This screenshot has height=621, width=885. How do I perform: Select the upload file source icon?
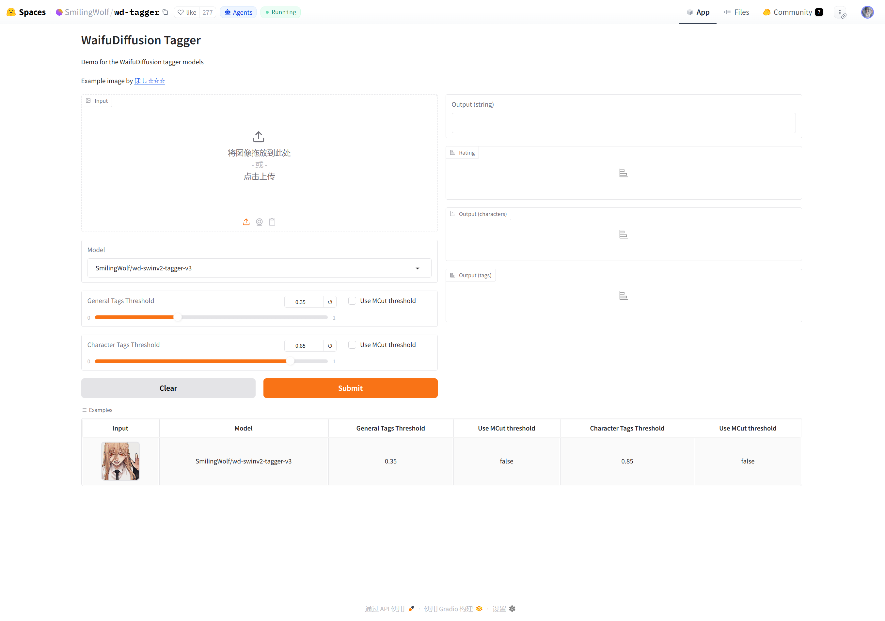point(246,222)
